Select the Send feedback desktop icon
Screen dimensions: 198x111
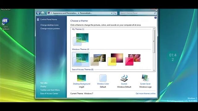5,24
